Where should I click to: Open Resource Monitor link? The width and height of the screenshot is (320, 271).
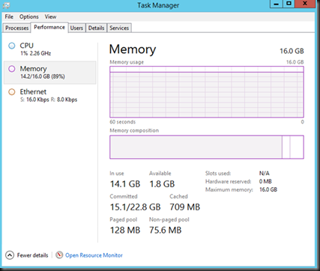[x=94, y=255]
